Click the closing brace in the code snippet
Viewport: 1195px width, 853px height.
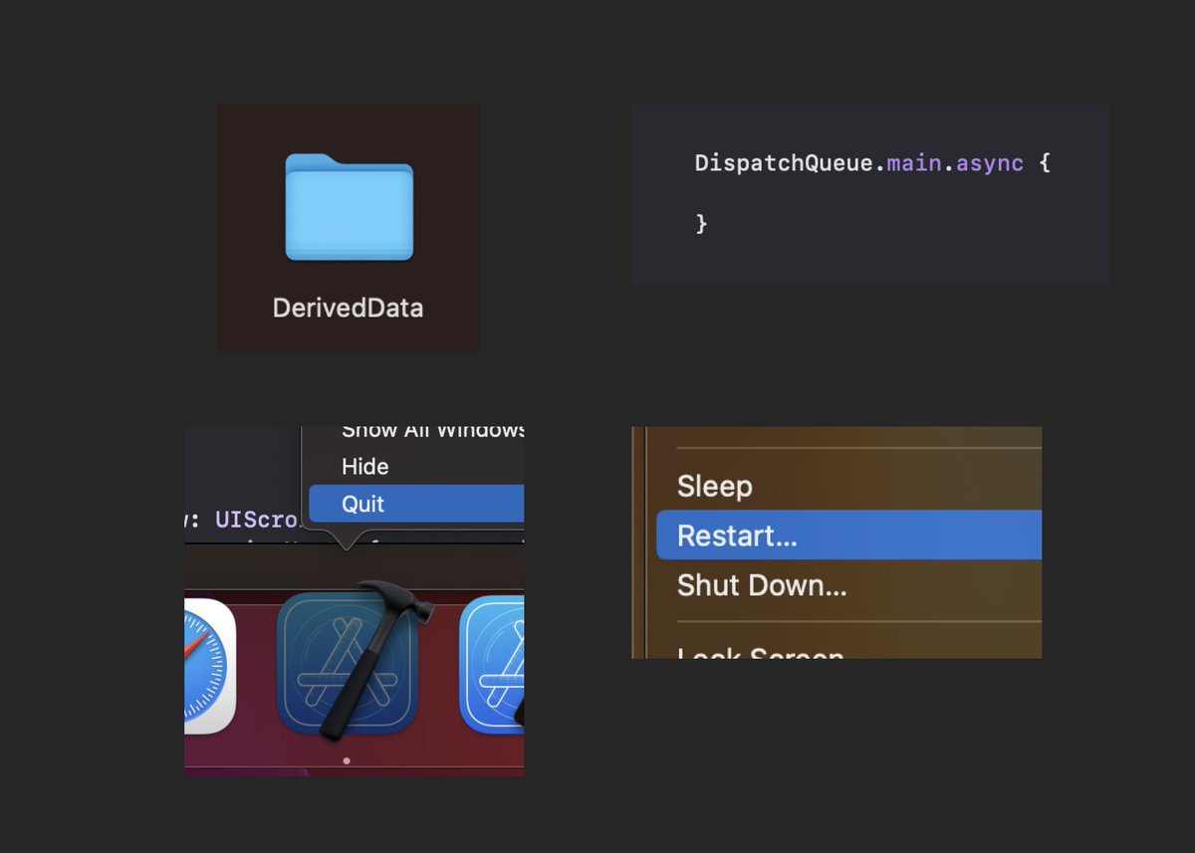pos(701,223)
